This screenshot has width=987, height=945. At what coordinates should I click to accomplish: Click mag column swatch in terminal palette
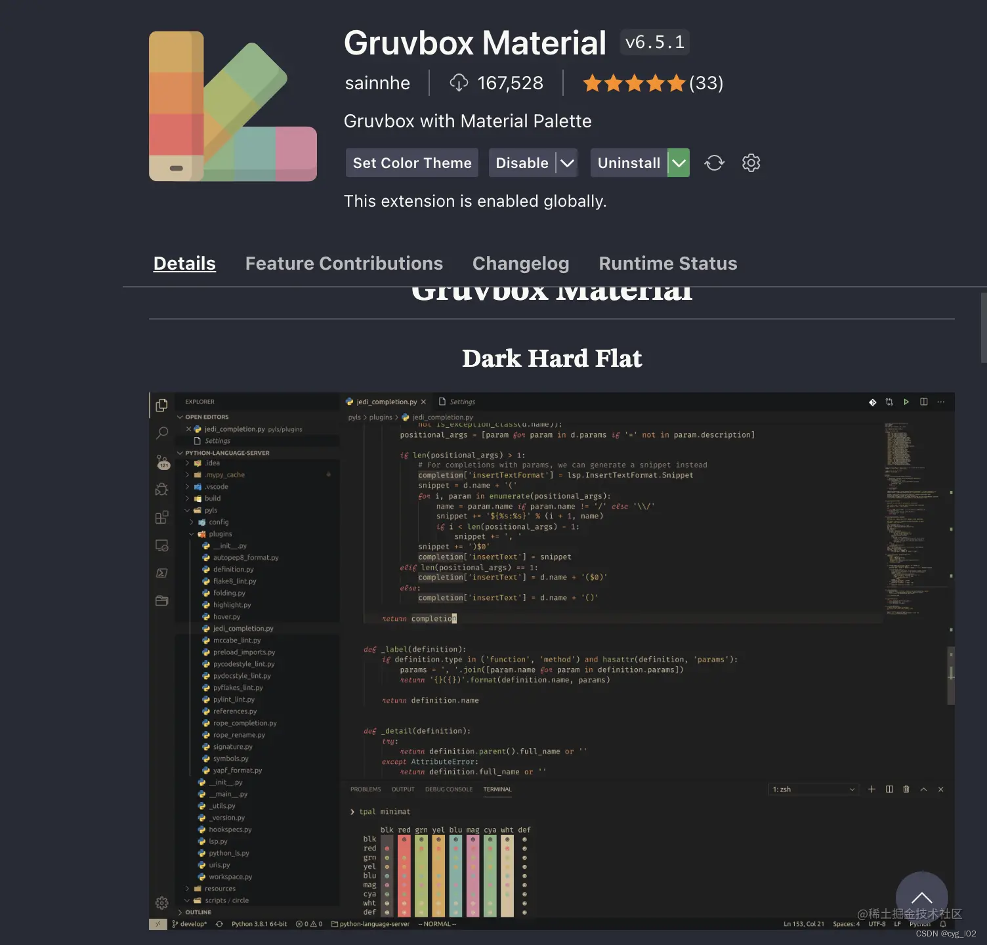[x=472, y=875]
